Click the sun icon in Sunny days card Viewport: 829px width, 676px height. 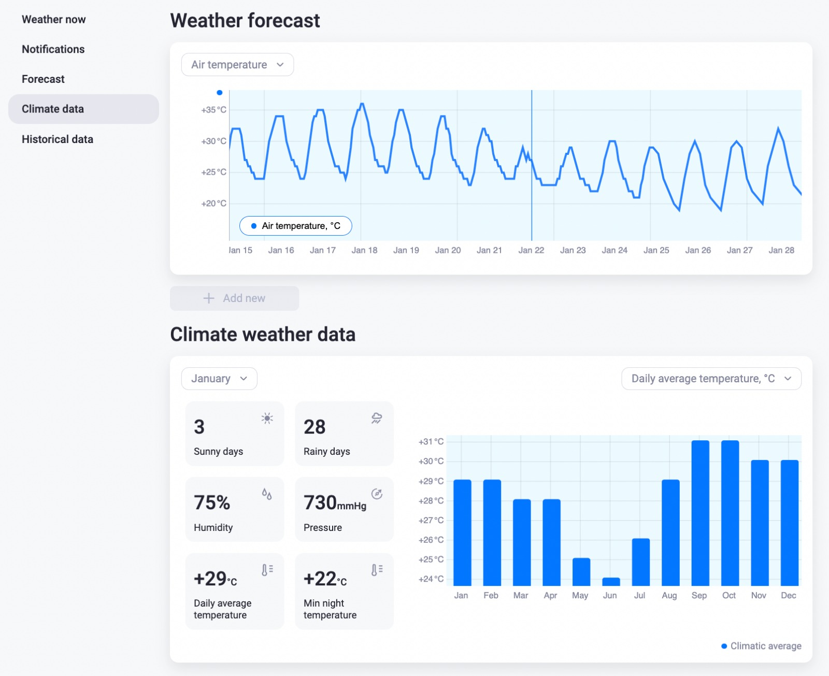click(267, 418)
